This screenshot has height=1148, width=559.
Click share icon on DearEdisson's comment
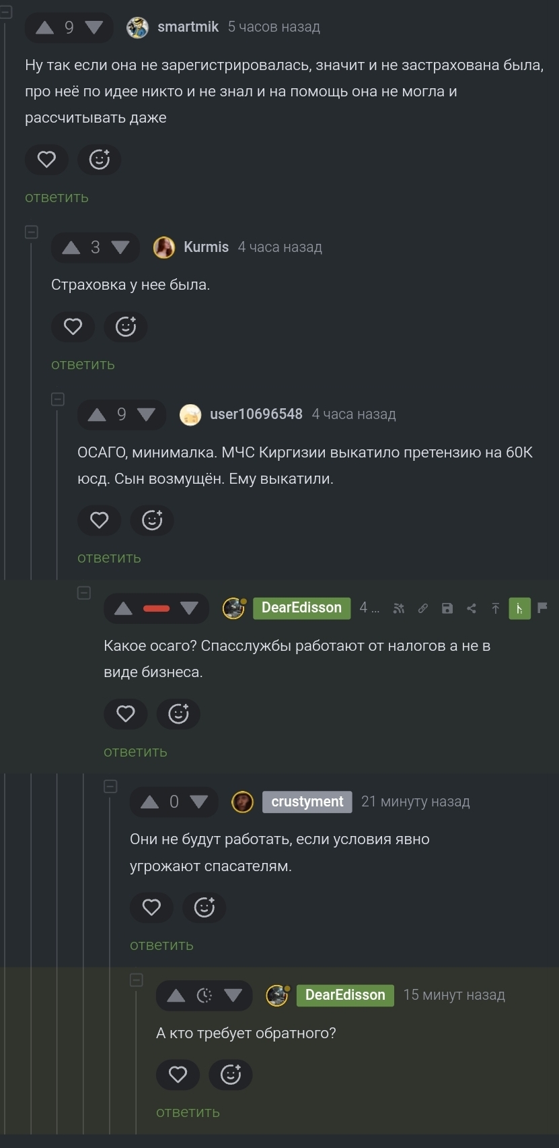(471, 608)
